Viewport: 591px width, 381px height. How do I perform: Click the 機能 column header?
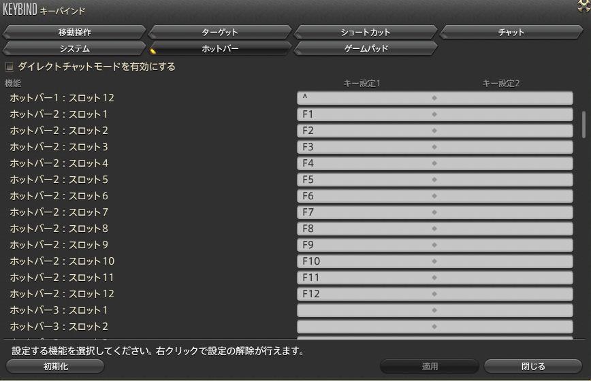[x=13, y=83]
